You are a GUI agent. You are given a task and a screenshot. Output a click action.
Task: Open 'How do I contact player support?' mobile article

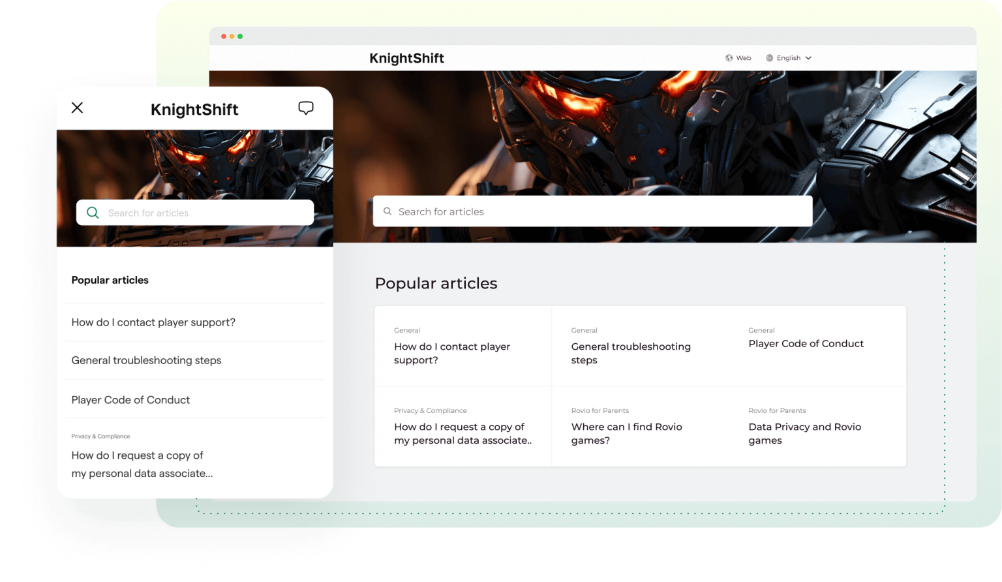[153, 322]
